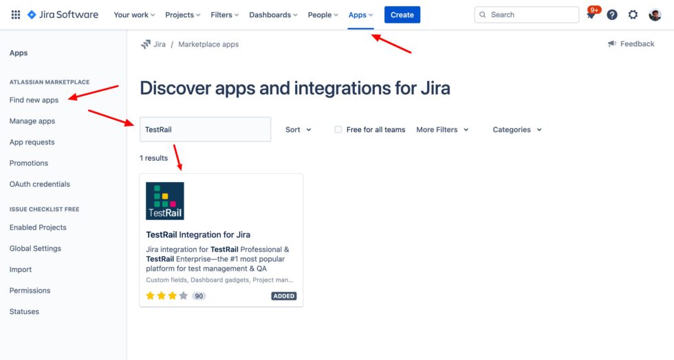The width and height of the screenshot is (674, 360).
Task: Click the star rating on TestRail card
Action: point(166,295)
